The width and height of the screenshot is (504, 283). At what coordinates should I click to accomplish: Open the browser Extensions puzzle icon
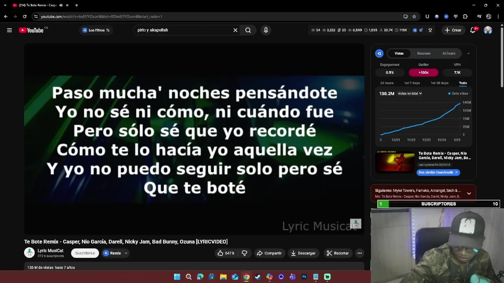pos(465,17)
